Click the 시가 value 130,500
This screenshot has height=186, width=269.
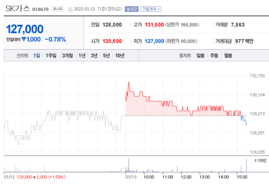tap(112, 41)
